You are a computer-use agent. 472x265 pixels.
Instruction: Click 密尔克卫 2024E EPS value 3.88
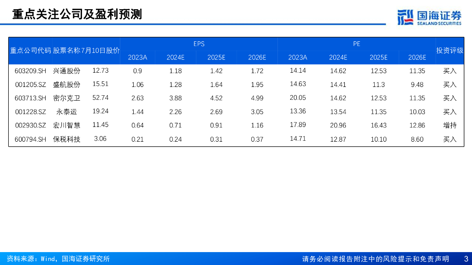176,98
